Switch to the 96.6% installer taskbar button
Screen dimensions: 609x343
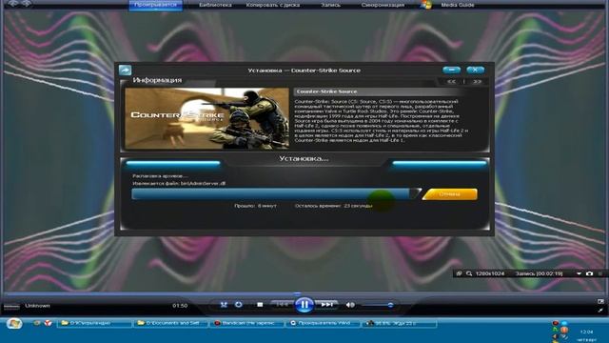pyautogui.click(x=399, y=323)
